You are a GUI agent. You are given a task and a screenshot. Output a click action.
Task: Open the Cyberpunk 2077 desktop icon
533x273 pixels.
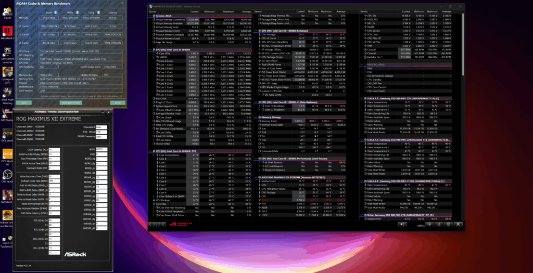(7, 76)
